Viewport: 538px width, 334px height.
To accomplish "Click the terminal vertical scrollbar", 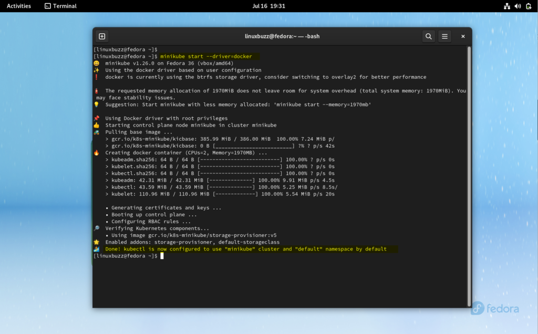I will 469,176.
